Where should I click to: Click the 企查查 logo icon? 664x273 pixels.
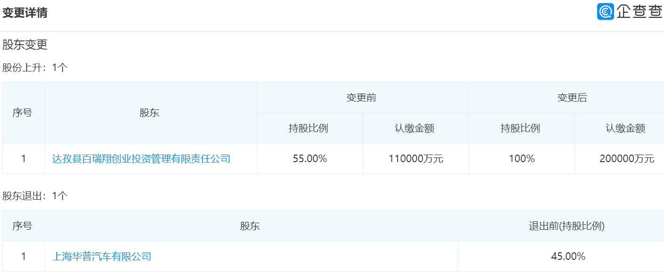coord(606,12)
